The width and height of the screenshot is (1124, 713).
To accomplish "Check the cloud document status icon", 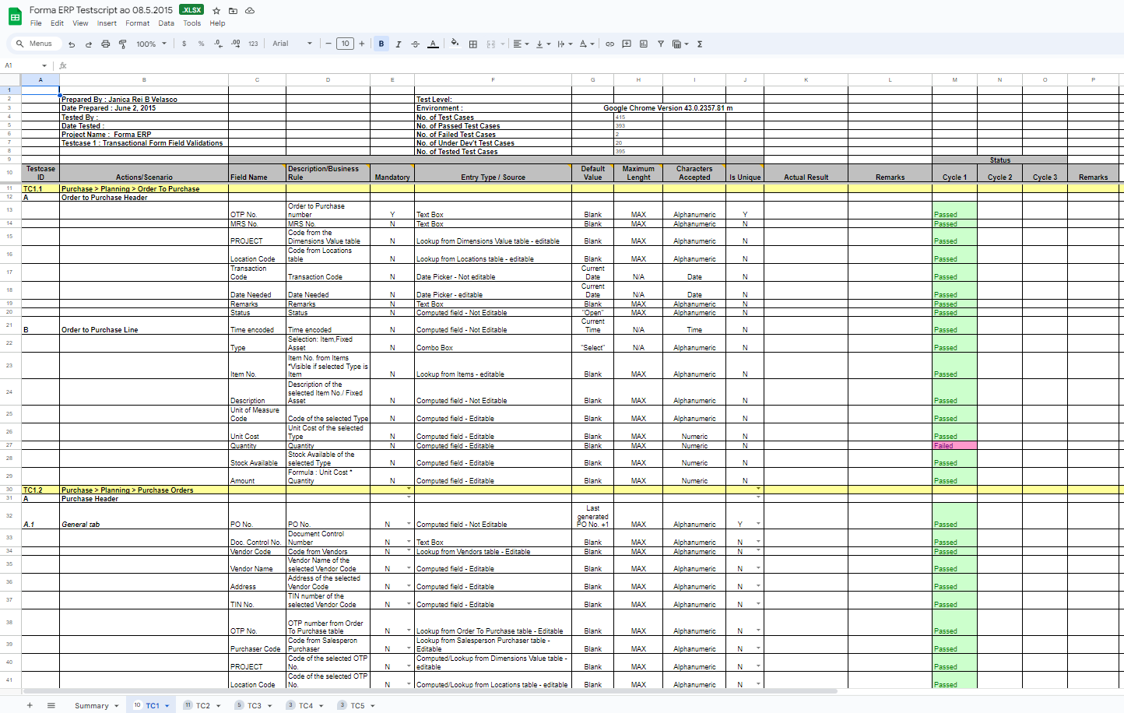I will coord(250,11).
